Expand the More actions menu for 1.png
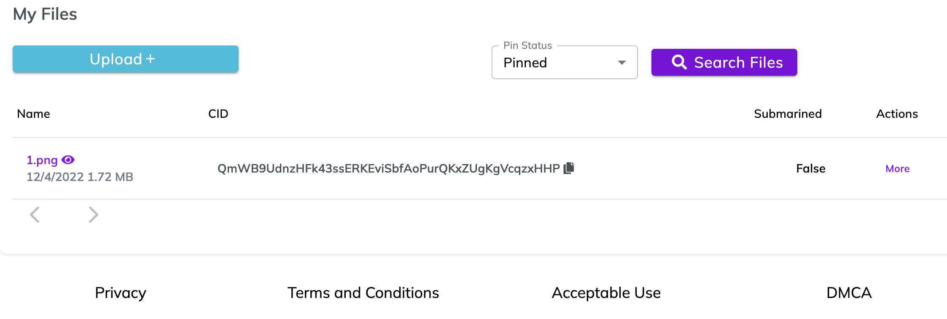The image size is (947, 319). pos(897,168)
